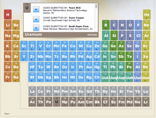The image size is (156, 118).
Task: Open the Magnesium (Mg) tile
Action: click(x=16, y=35)
